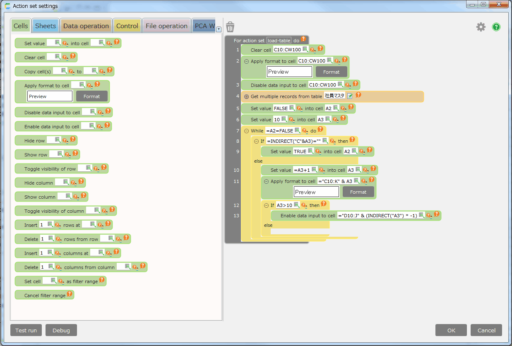Click the trash can delete icon
512x346 pixels.
pos(230,27)
